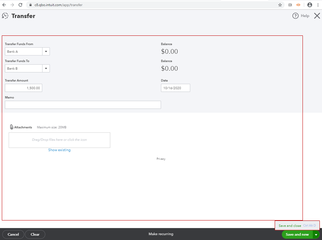Click the Help question mark icon
This screenshot has height=240, width=322.
click(x=295, y=16)
